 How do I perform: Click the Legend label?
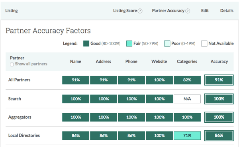[70, 43]
